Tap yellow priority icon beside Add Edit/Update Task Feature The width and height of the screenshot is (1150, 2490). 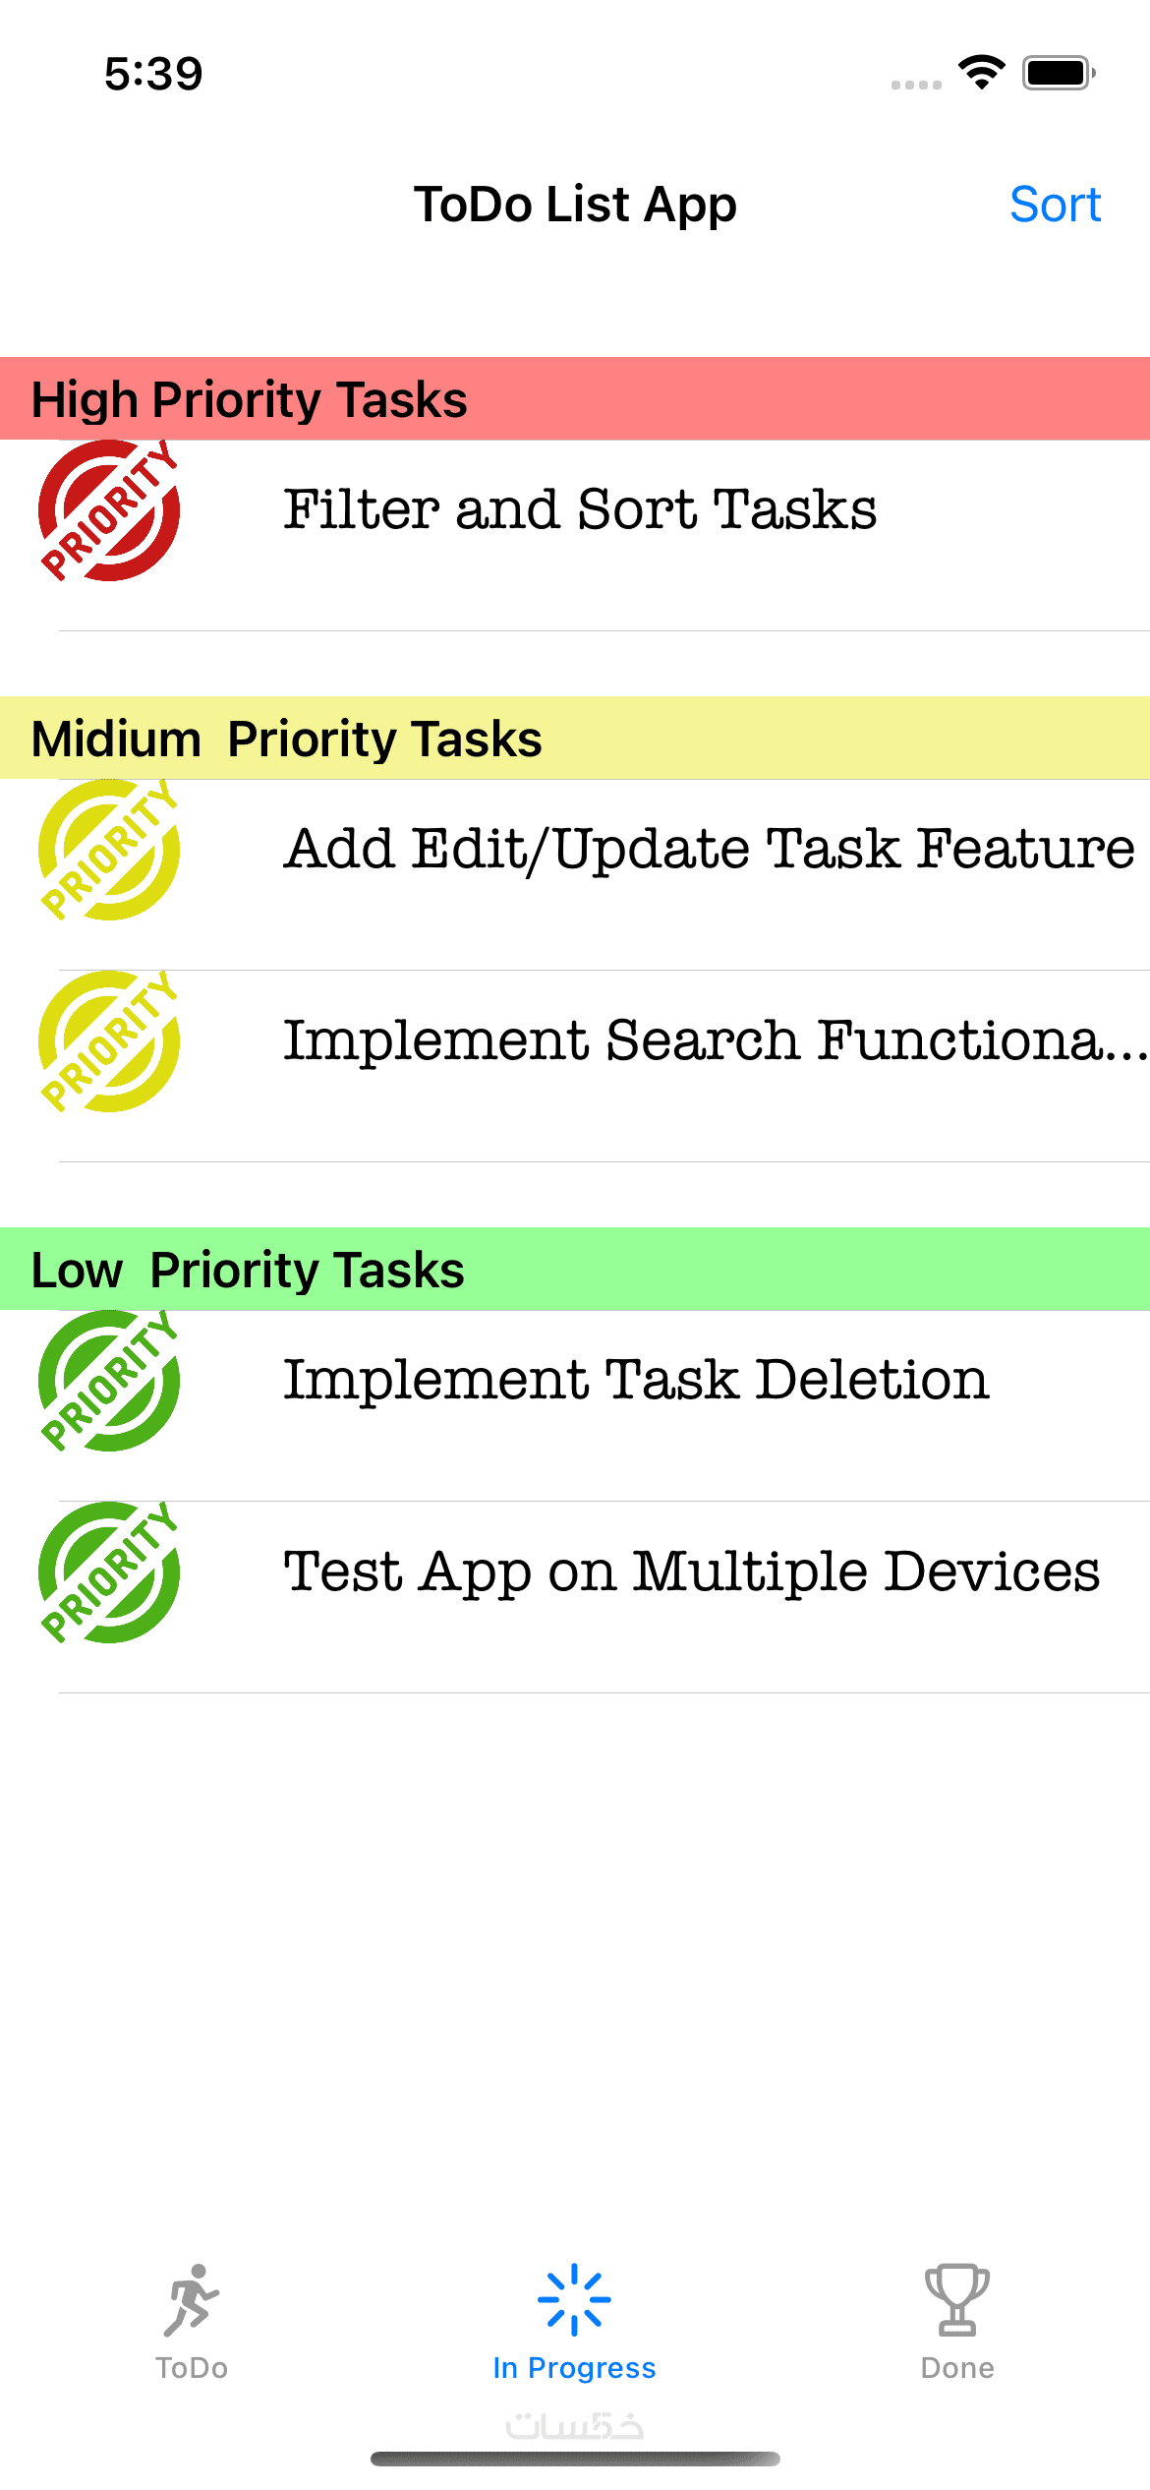click(109, 850)
